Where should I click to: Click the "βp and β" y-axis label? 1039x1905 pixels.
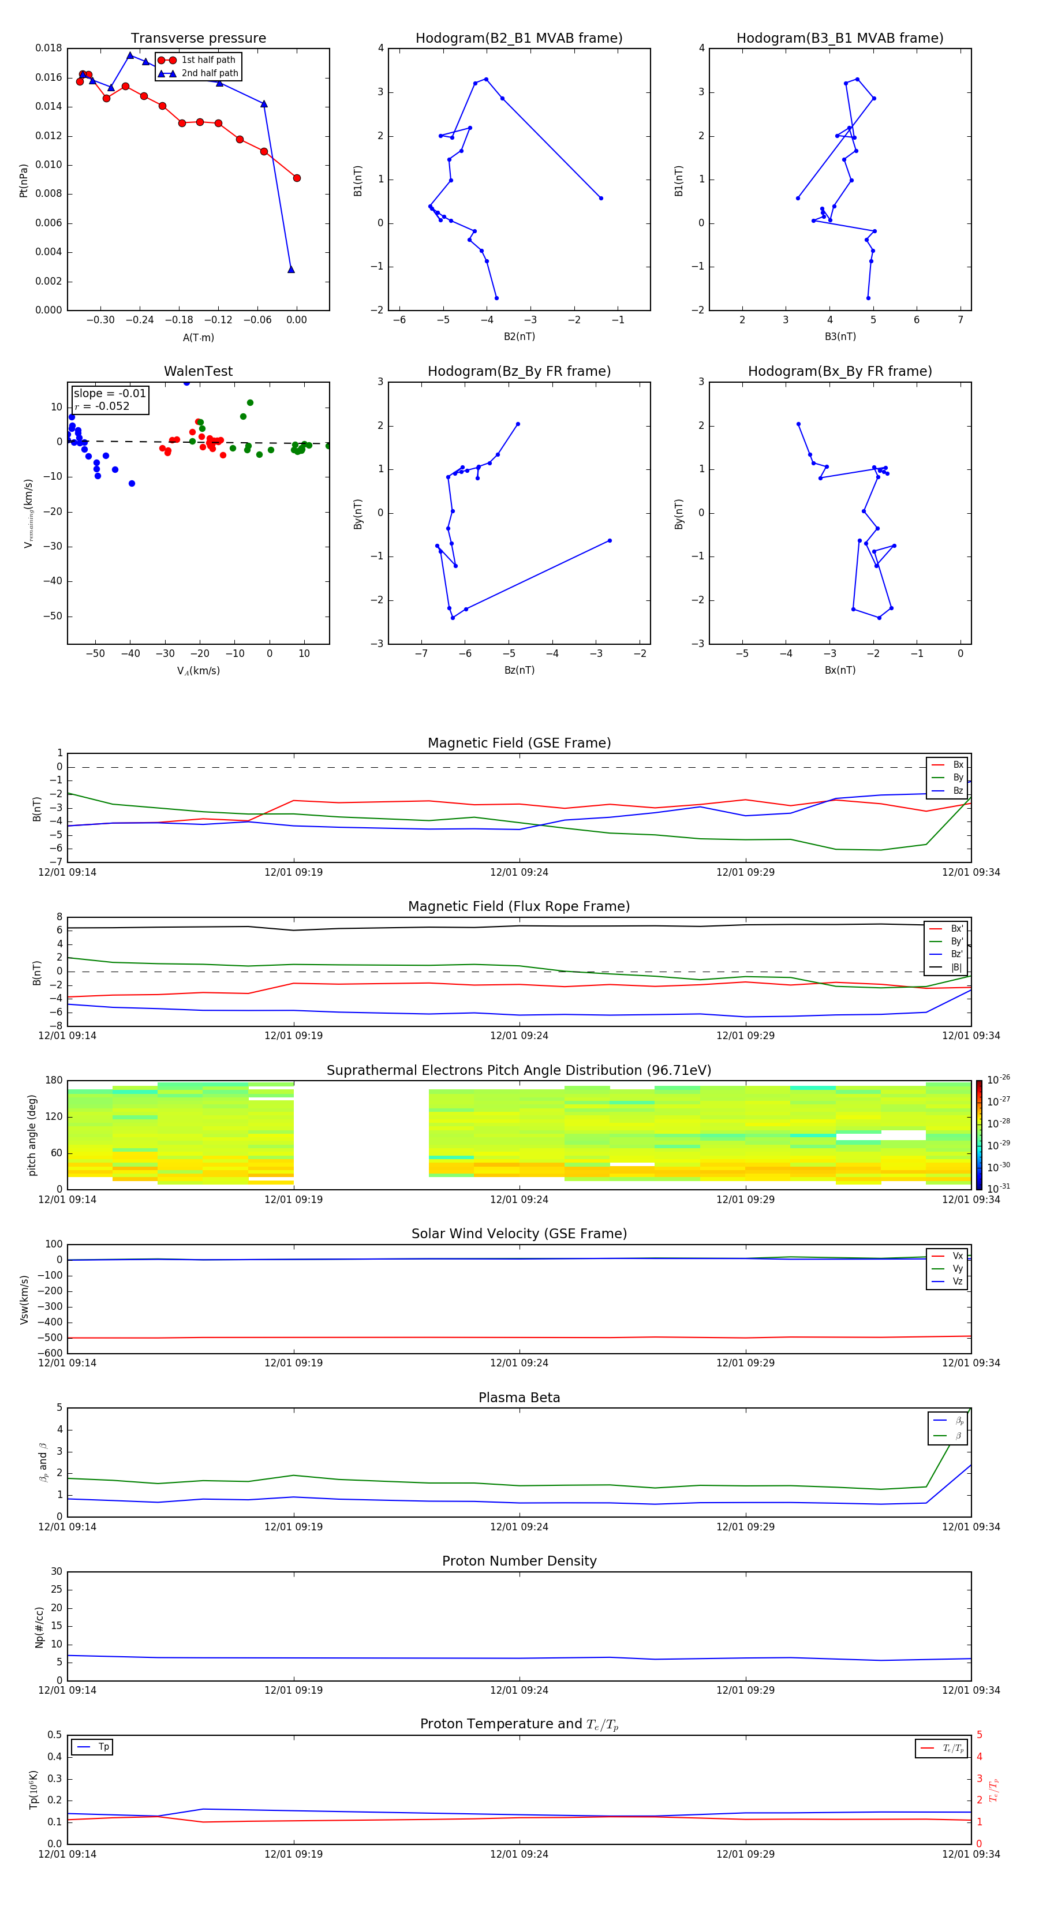tap(43, 1462)
